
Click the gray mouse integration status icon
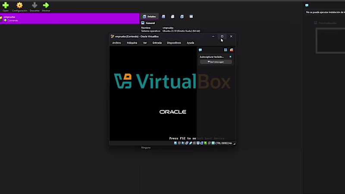pos(209,143)
